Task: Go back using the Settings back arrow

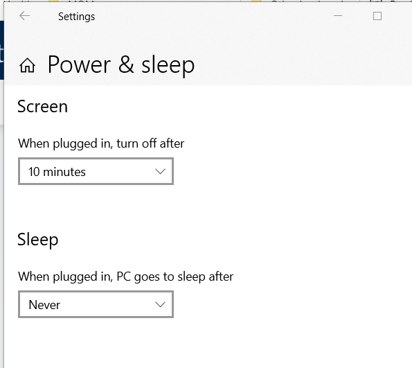Action: coord(24,16)
